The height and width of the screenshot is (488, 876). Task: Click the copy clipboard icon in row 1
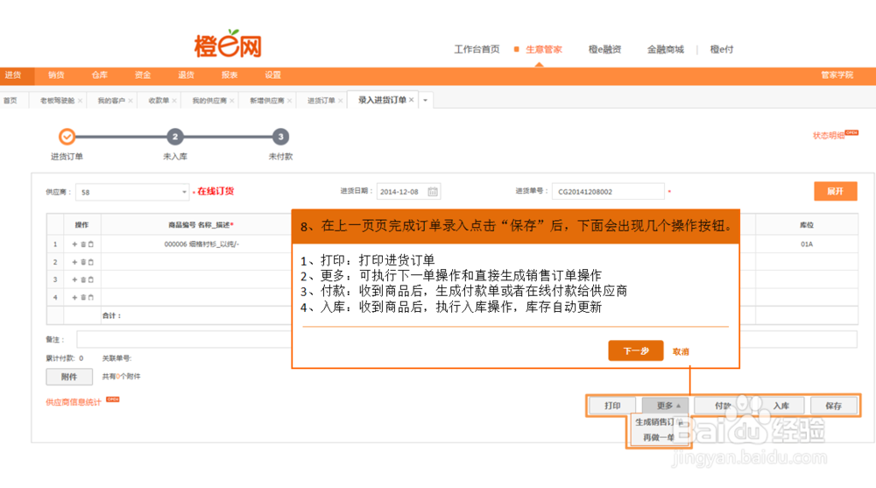91,244
